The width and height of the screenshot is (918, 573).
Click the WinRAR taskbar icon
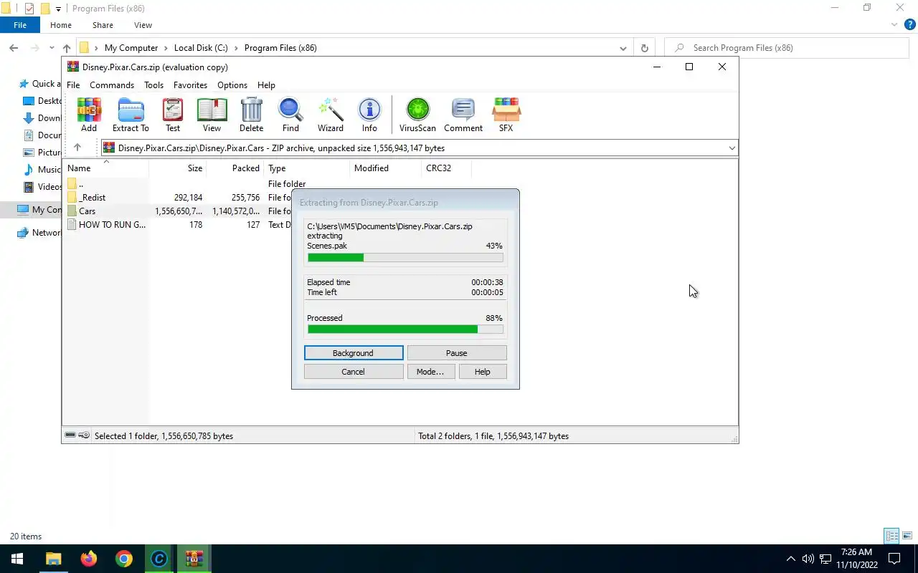coord(194,559)
